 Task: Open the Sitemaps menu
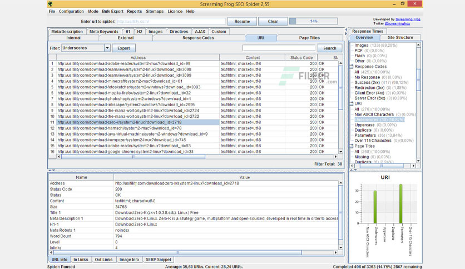(155, 11)
